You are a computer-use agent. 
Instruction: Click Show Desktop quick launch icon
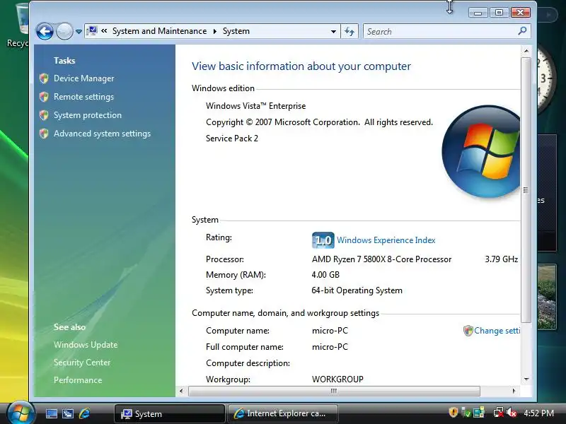[x=51, y=413]
